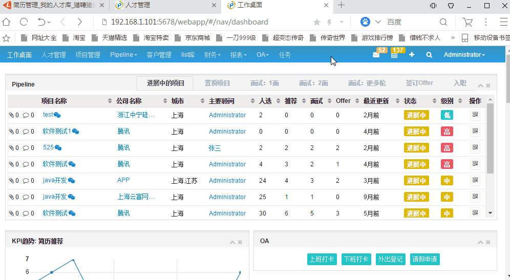Click the table scrollbar down arrow
The width and height of the screenshot is (510, 280).
coord(490,213)
